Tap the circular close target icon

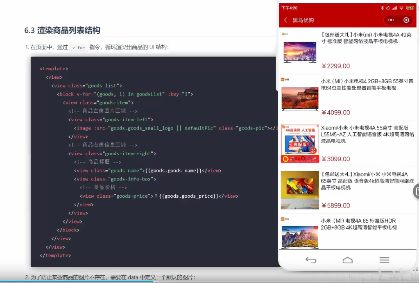click(x=406, y=20)
